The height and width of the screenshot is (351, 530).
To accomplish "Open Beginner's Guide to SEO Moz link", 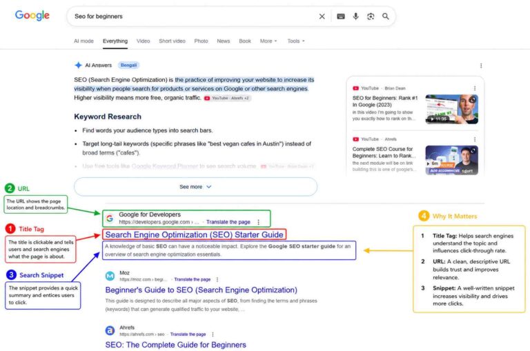I will click(201, 290).
